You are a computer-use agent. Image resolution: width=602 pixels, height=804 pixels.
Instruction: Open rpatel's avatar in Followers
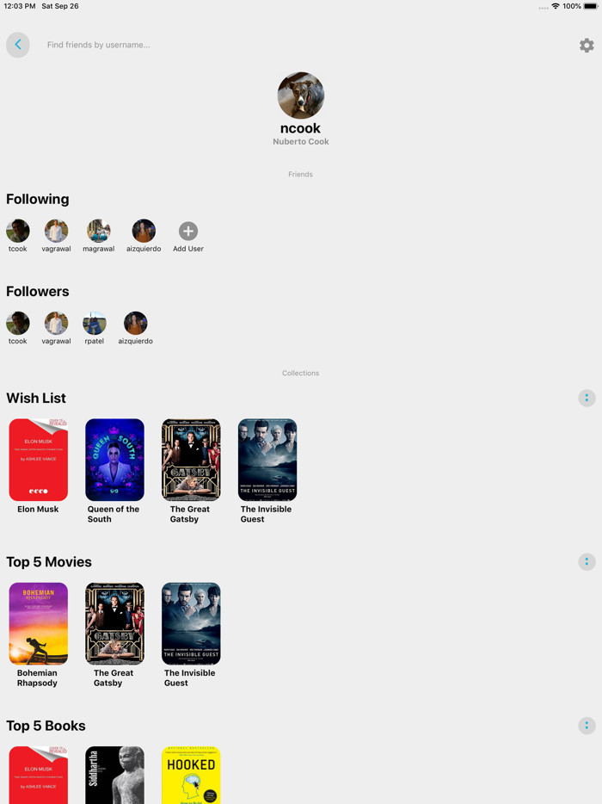[x=95, y=323]
